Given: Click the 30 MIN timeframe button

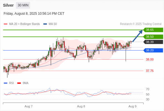Looking at the screenshot, I should pos(23,5).
